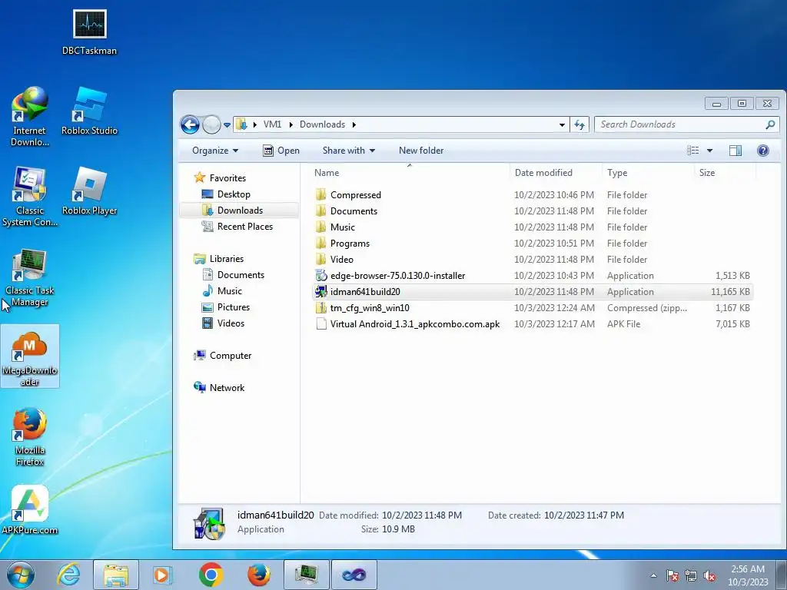This screenshot has width=787, height=590.
Task: Click the search magnifier icon
Action: (770, 124)
